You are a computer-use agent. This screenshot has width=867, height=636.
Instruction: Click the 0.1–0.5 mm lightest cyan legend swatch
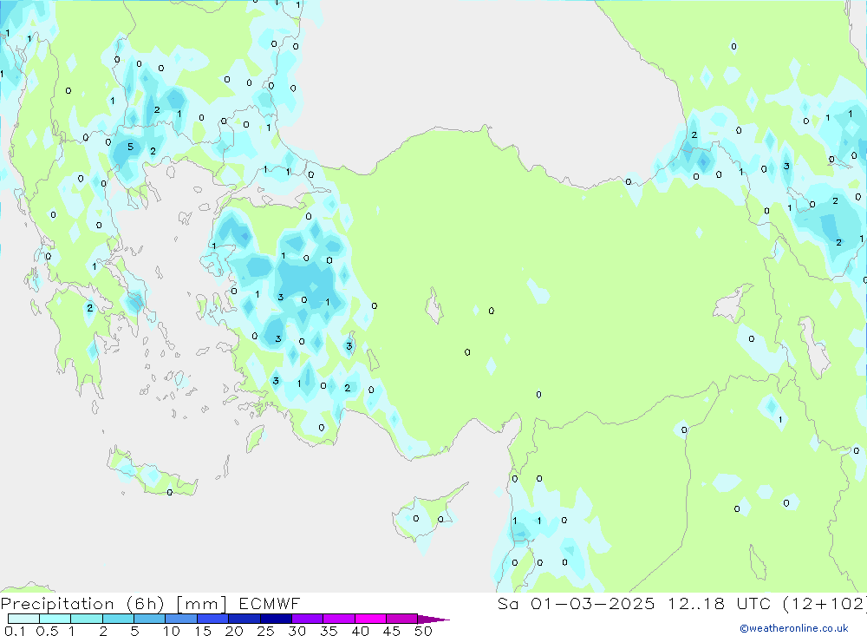point(23,619)
